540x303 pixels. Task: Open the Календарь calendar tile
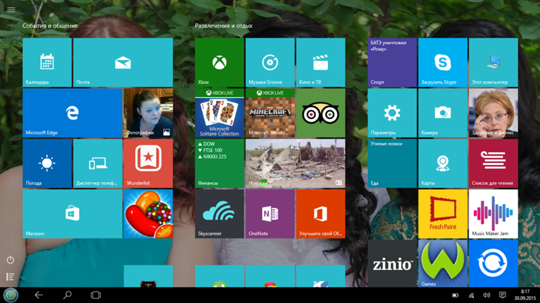click(47, 62)
